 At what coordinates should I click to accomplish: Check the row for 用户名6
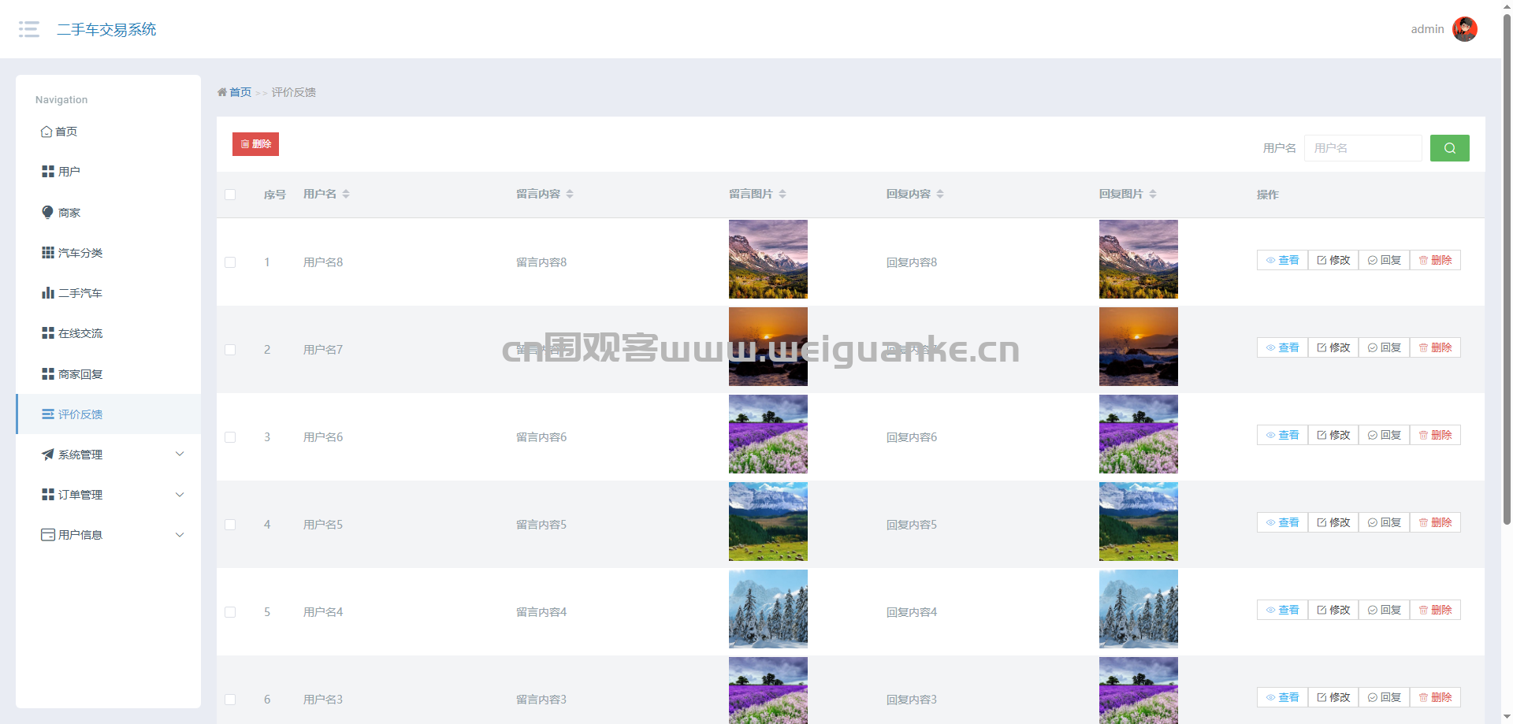230,437
